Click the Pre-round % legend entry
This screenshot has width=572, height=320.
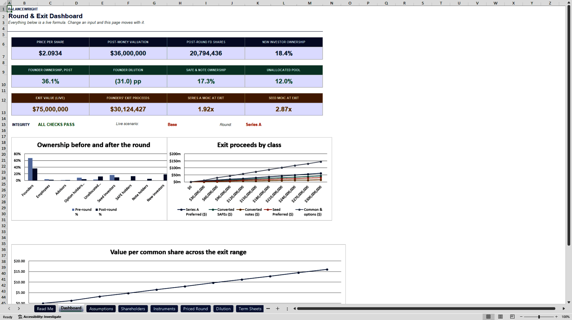(x=82, y=212)
